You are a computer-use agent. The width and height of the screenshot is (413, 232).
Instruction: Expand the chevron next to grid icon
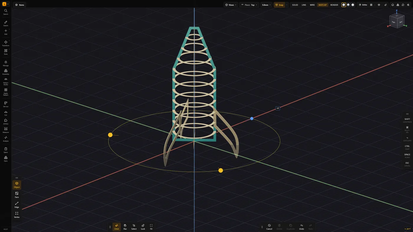[375, 5]
